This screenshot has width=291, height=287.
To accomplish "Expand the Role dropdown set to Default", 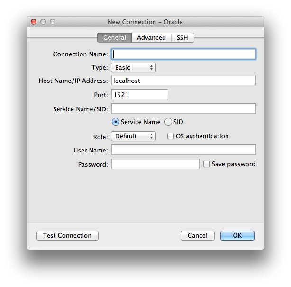I will click(133, 136).
